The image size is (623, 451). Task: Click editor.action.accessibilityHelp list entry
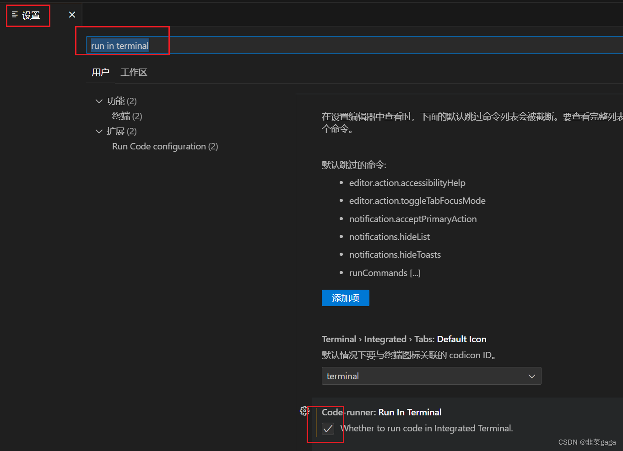coord(407,183)
